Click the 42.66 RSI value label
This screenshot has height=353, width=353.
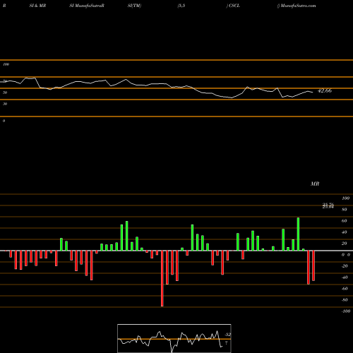pos(325,90)
